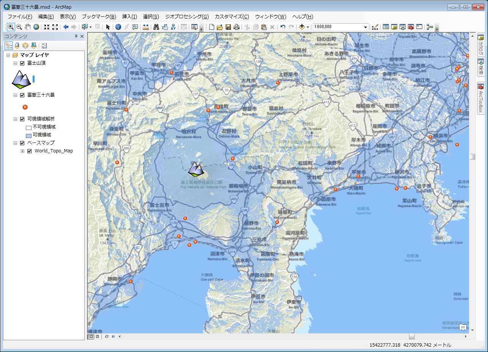Screen dimensions: 488x352
Task: Click the Full Extent globe icon
Action: 36,27
